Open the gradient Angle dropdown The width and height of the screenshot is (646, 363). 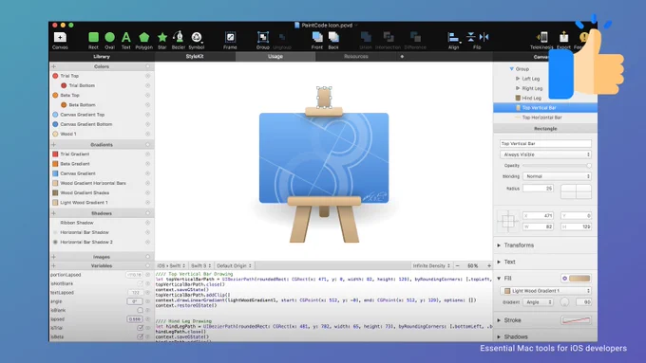538,302
